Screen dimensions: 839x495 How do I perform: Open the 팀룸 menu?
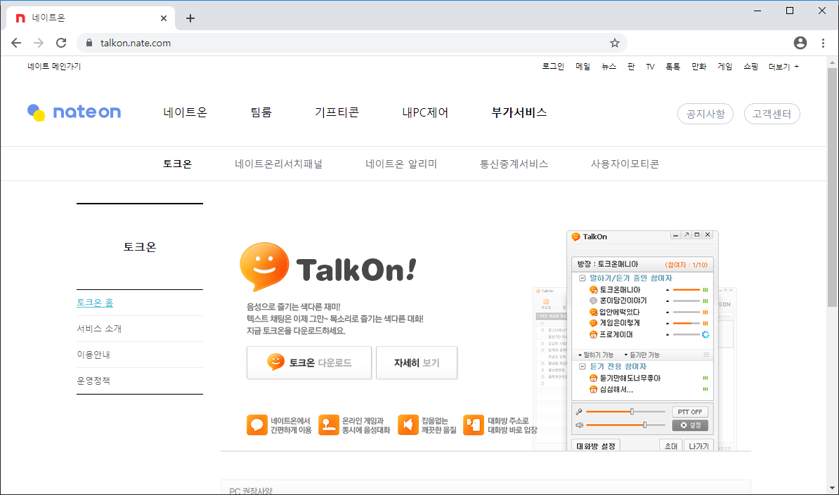[261, 112]
